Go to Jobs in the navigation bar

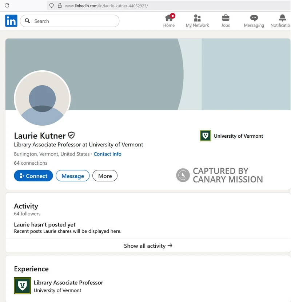(x=226, y=21)
